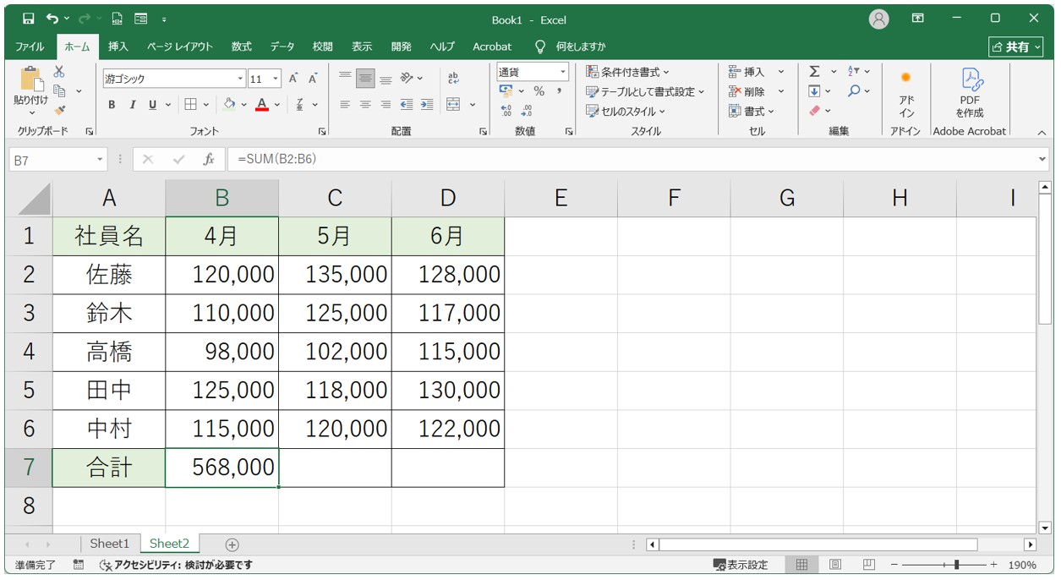Click the zoom slider handle
This screenshot has width=1061, height=580.
point(956,565)
